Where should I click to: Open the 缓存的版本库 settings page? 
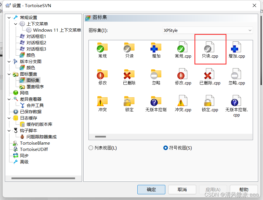(x=39, y=124)
